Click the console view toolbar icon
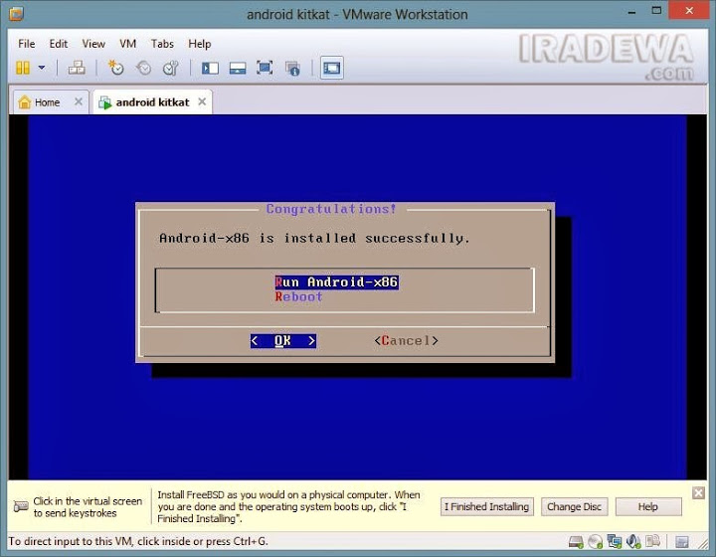 point(332,68)
